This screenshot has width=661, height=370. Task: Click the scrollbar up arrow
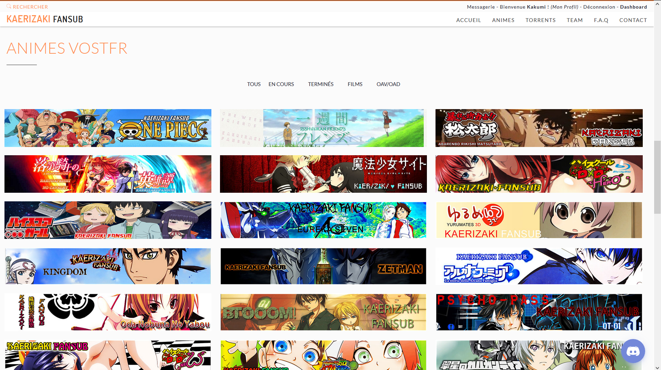point(657,3)
